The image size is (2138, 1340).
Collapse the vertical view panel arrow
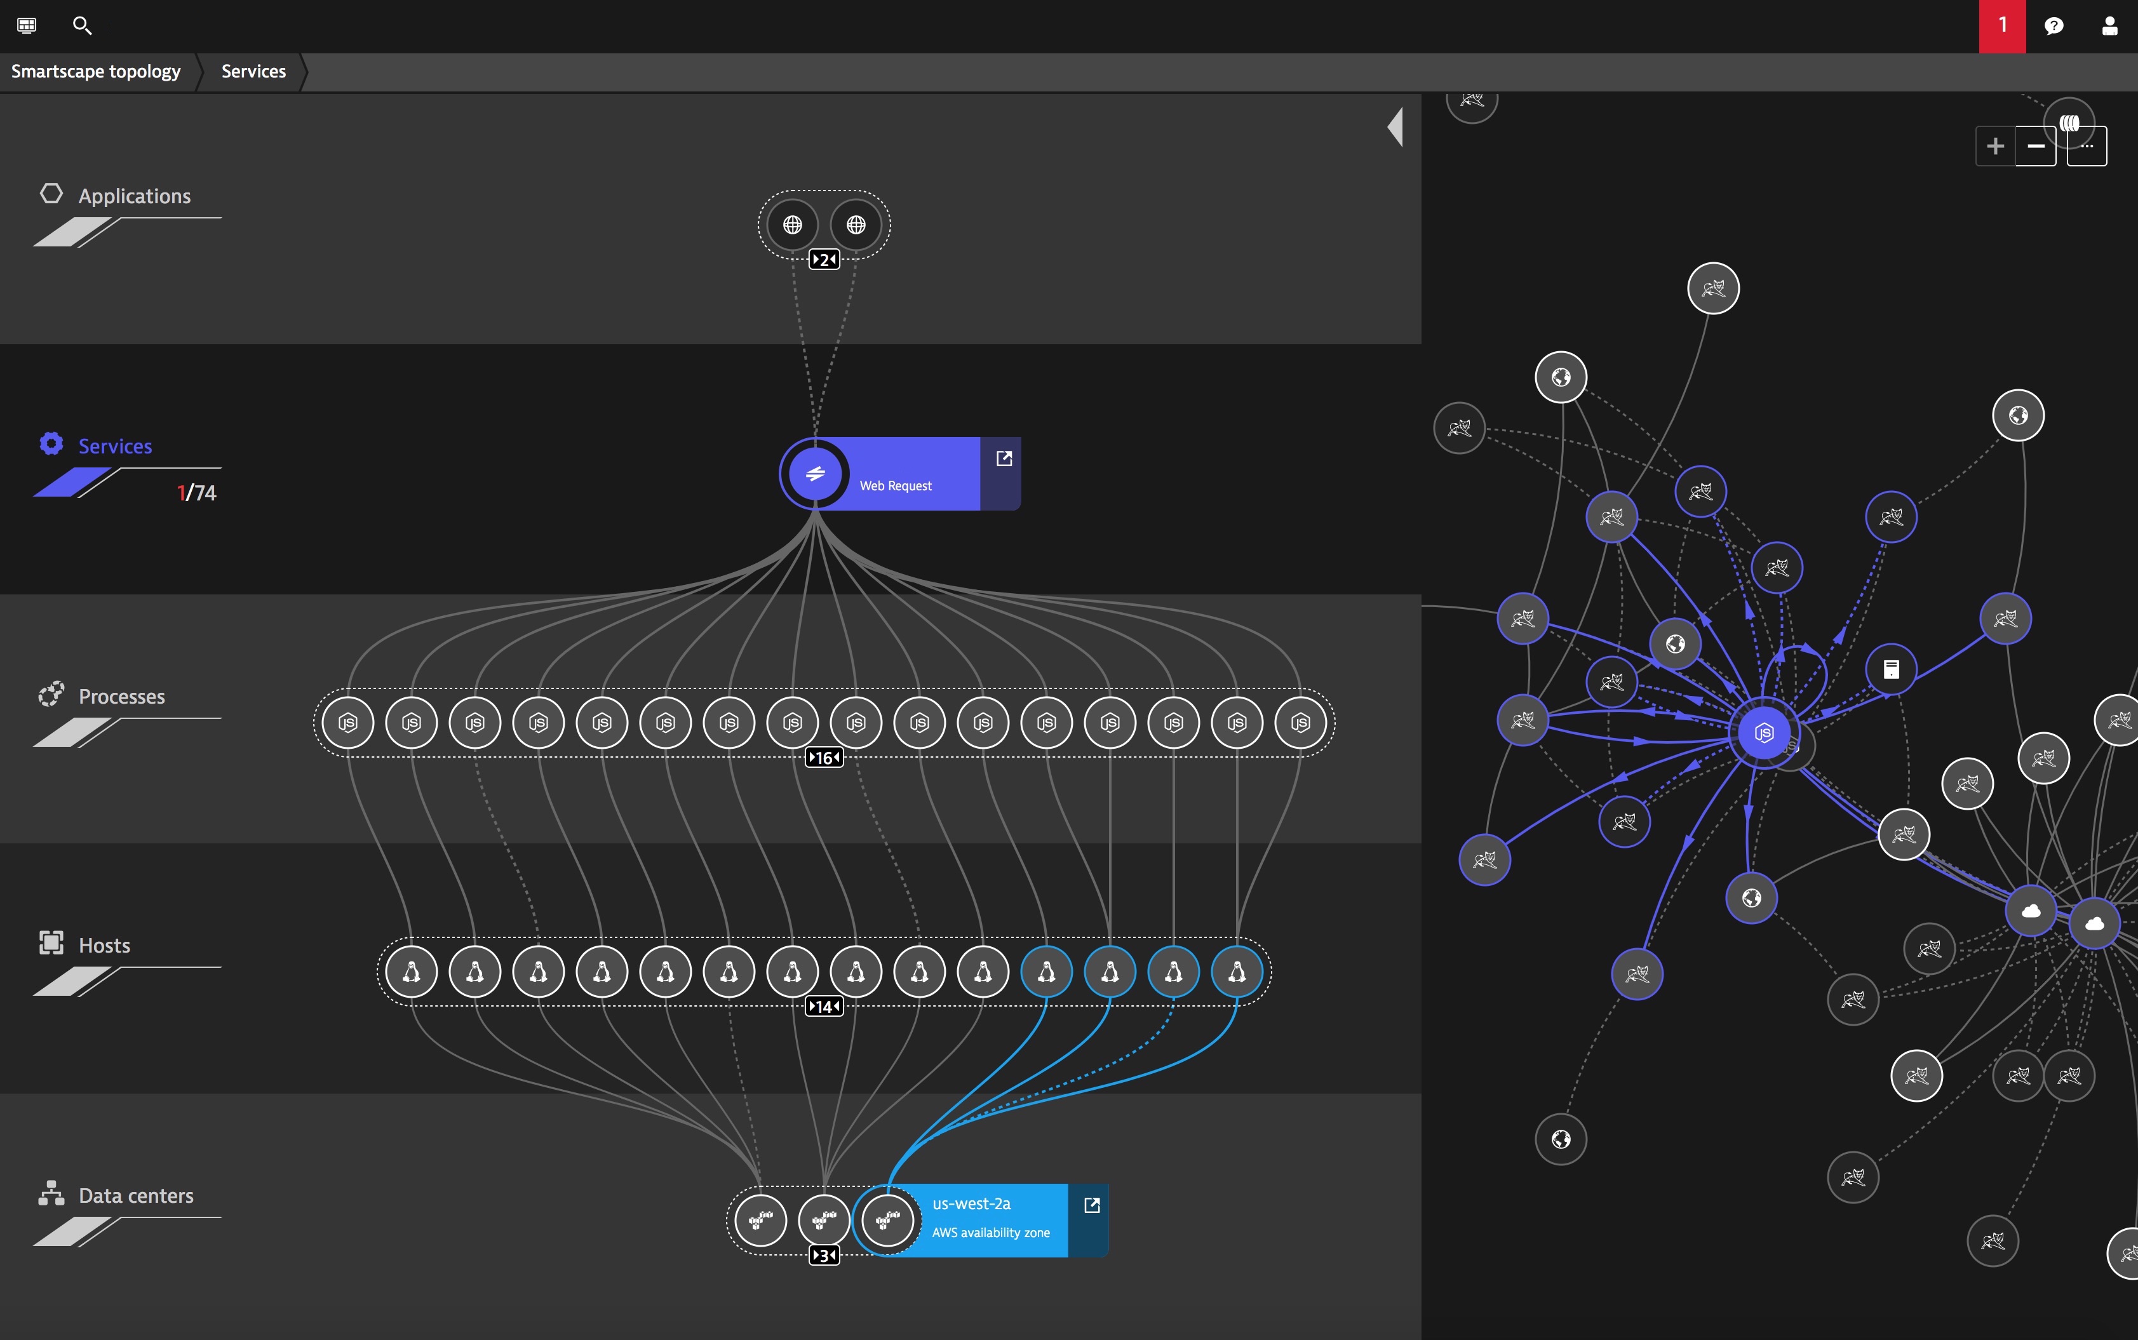coord(1395,127)
